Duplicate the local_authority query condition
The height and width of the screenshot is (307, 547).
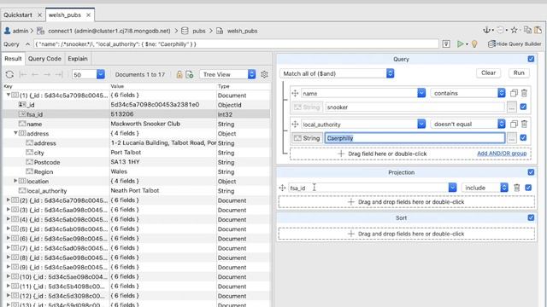click(x=514, y=124)
